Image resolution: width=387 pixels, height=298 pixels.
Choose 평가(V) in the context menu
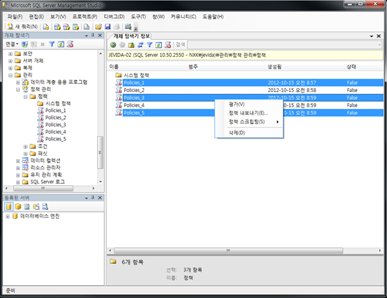(x=249, y=104)
